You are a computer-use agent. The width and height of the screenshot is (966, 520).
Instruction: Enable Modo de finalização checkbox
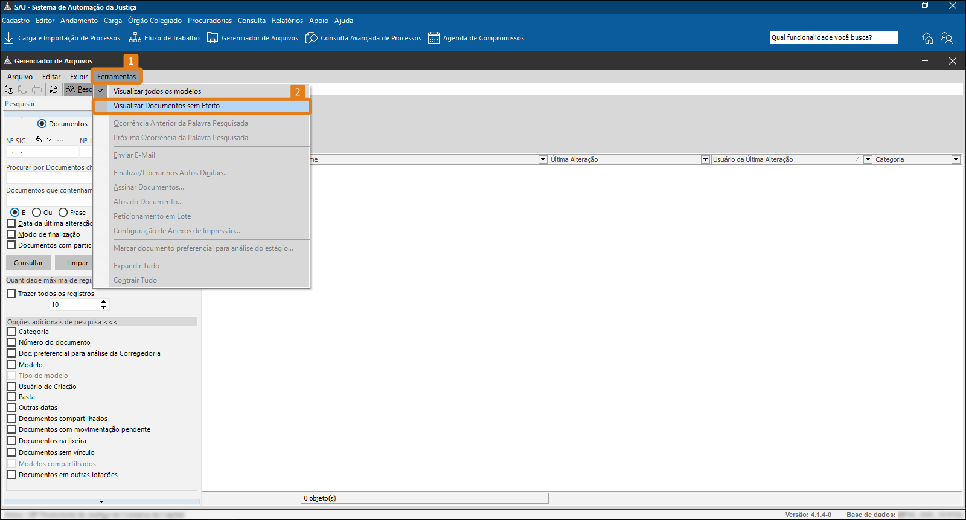point(11,234)
